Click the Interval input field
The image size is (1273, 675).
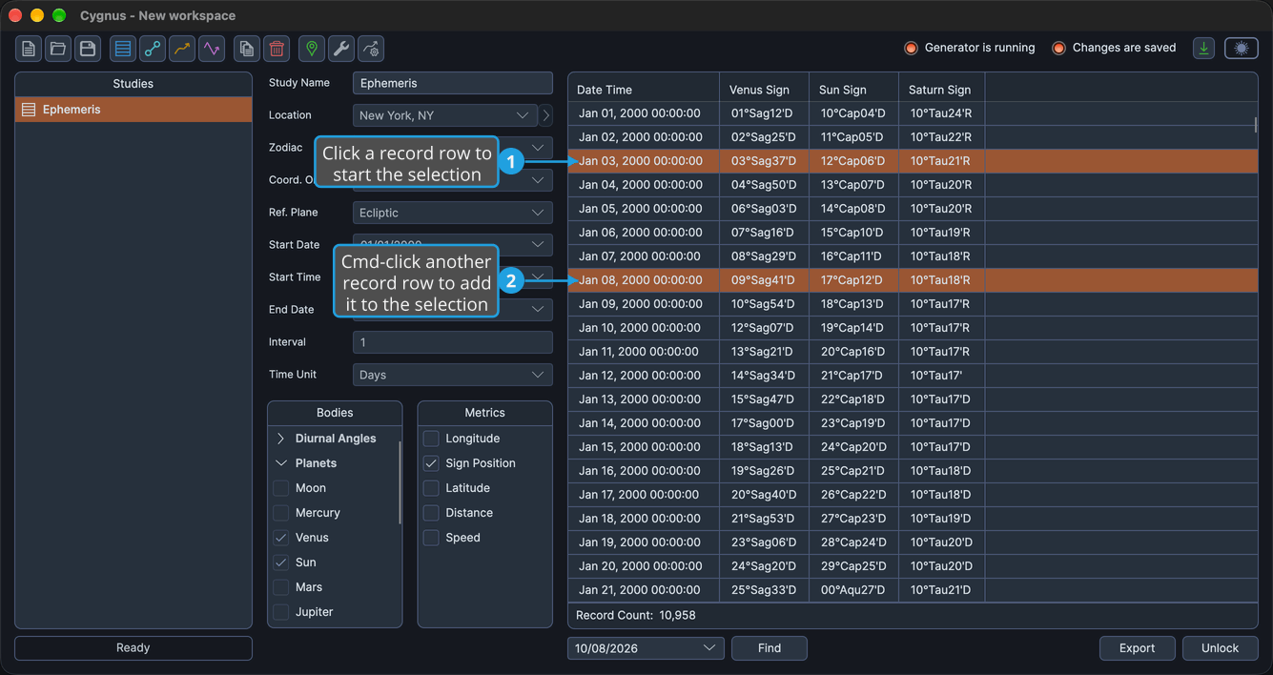453,342
